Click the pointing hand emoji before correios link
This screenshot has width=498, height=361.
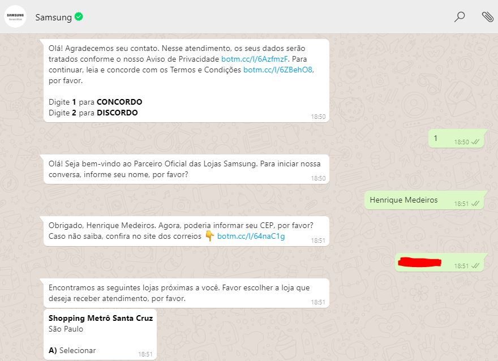point(209,236)
